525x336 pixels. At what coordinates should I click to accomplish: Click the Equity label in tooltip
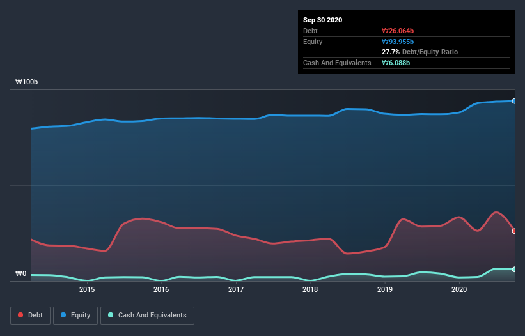pyautogui.click(x=313, y=42)
